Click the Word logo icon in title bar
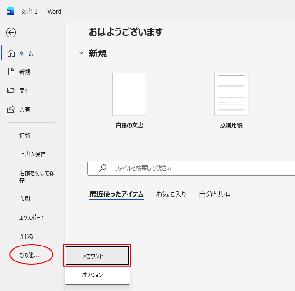295x291 pixels. click(10, 12)
